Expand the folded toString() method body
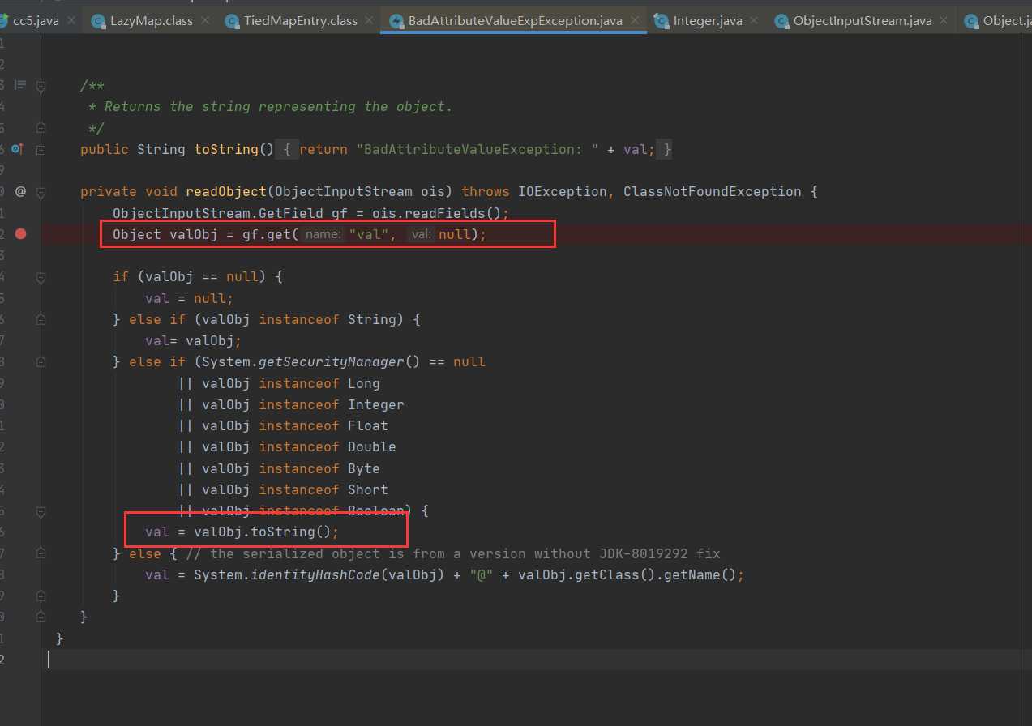Image resolution: width=1032 pixels, height=726 pixels. 41,150
